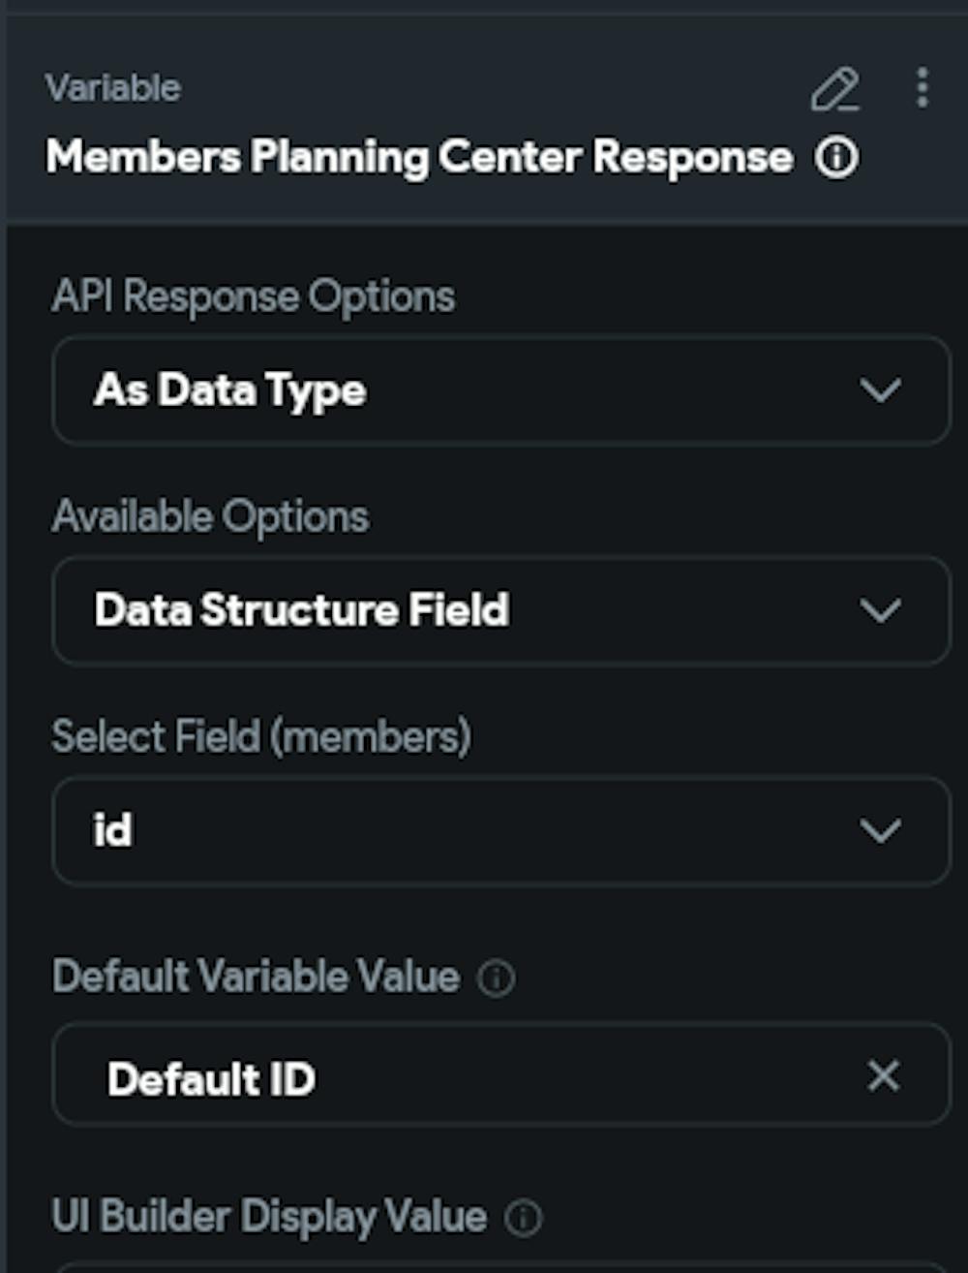The image size is (968, 1273).
Task: Click the pencil edit icon
Action: (834, 89)
